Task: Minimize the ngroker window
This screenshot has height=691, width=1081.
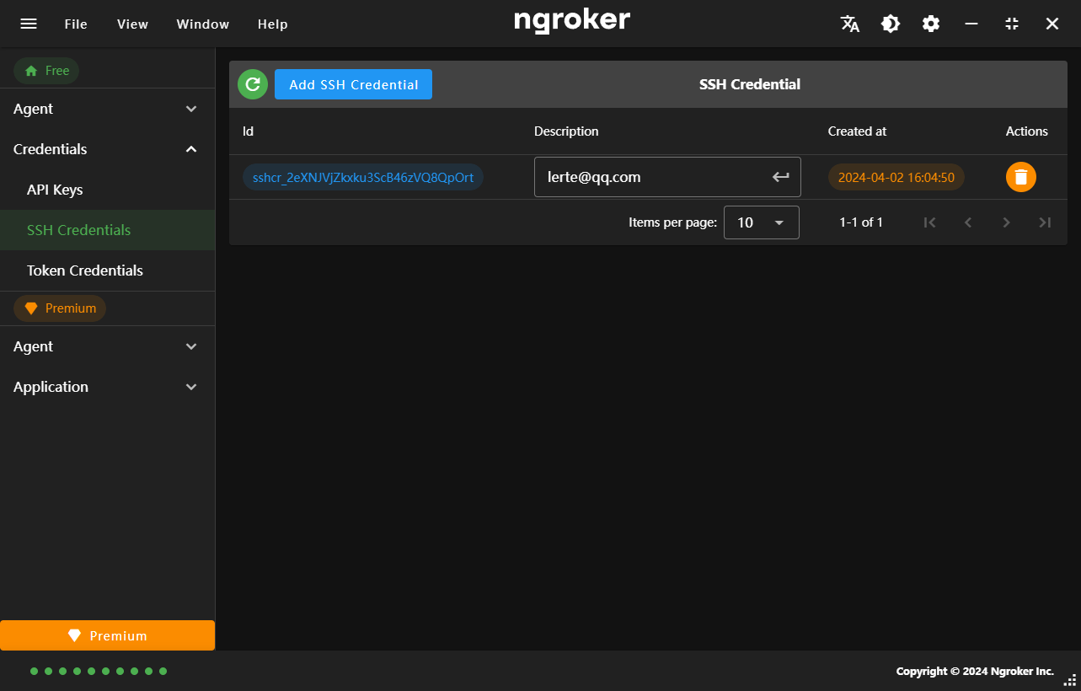Action: point(971,24)
